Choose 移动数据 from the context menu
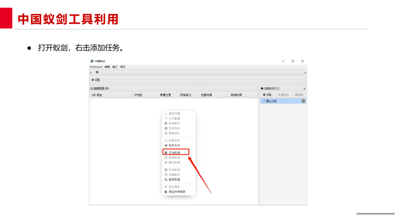 179,170
